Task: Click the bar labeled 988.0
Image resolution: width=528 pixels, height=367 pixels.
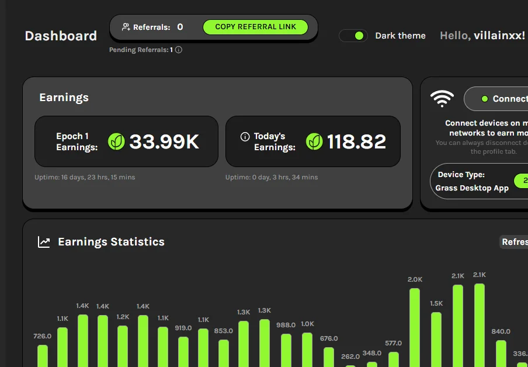Action: [x=286, y=351]
